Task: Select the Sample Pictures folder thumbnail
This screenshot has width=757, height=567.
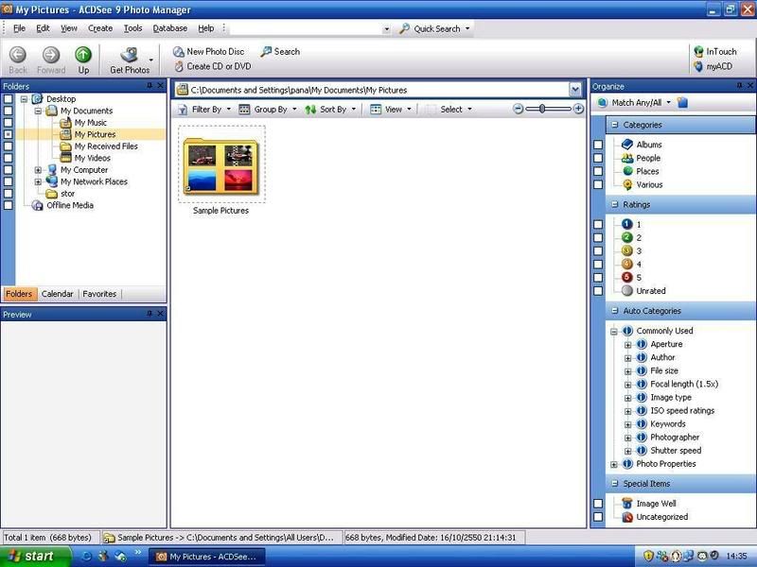Action: coord(221,164)
